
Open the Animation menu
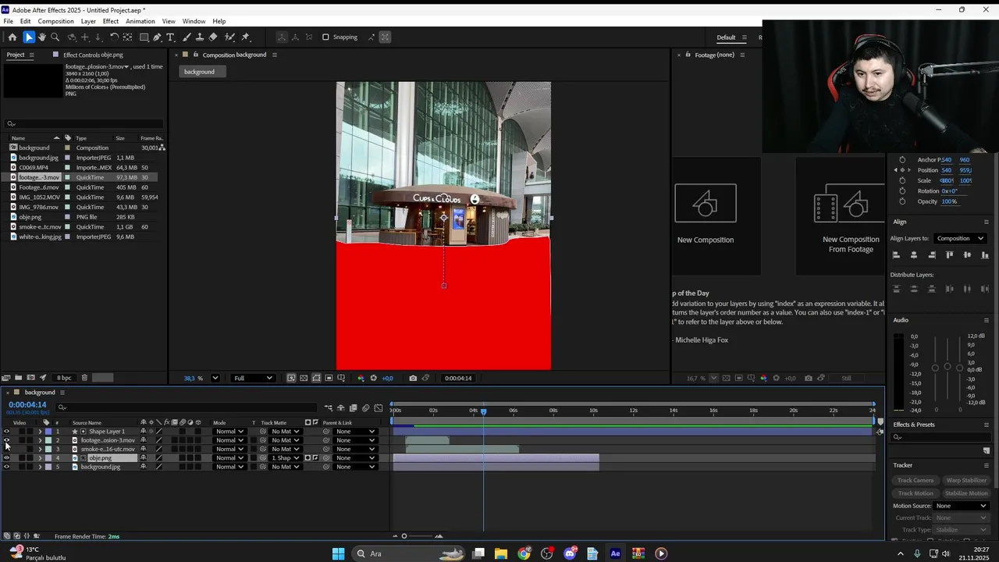click(140, 21)
